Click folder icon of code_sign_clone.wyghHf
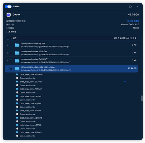 tap(17, 103)
